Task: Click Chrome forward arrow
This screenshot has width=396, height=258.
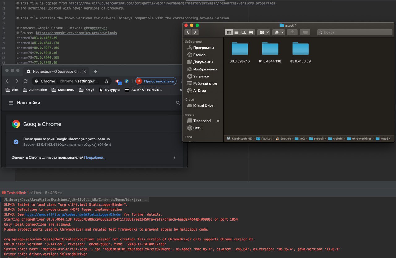Action: [x=16, y=81]
